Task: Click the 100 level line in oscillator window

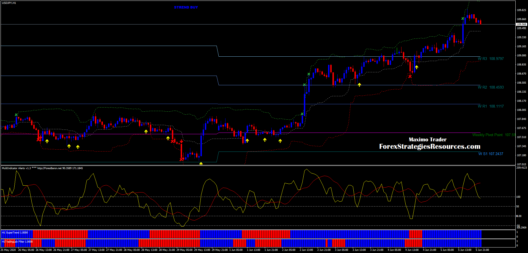Action: click(x=248, y=197)
